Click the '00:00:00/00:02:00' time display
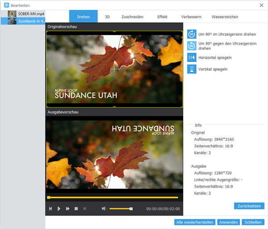This screenshot has height=229, width=268. (x=163, y=209)
